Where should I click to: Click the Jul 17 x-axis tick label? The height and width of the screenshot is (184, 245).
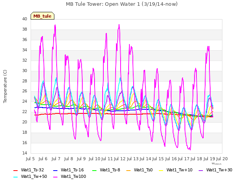[183, 159]
